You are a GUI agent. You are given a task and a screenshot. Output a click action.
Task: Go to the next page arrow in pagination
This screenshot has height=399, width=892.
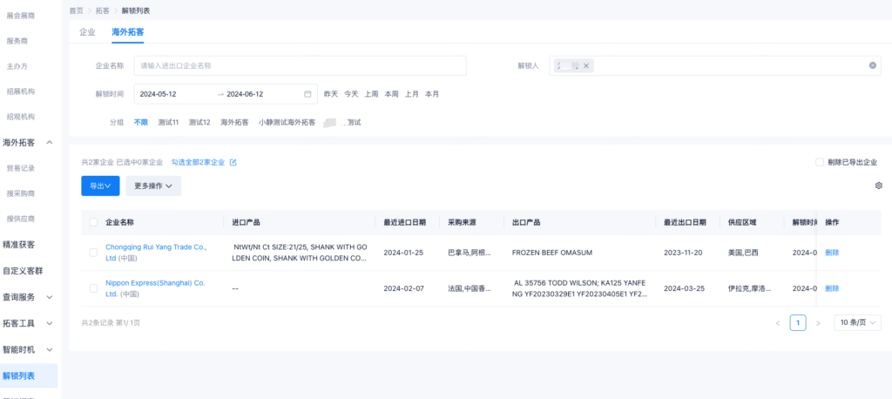click(x=818, y=323)
